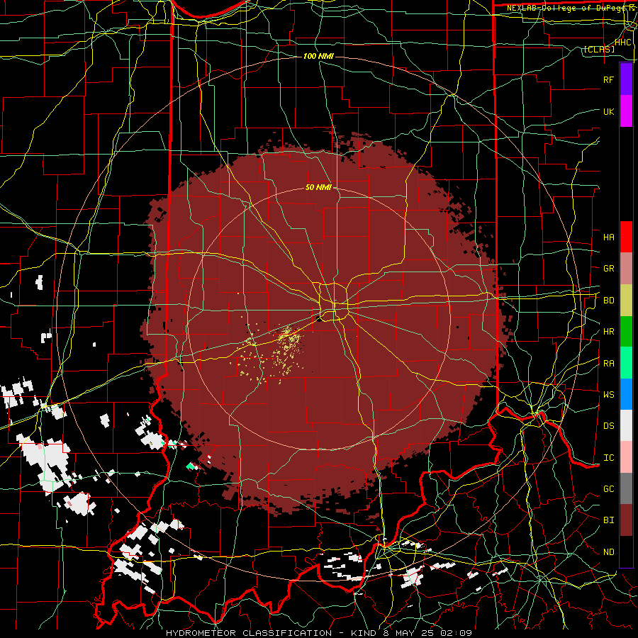
Task: Click the GR legend label
Action: [609, 269]
